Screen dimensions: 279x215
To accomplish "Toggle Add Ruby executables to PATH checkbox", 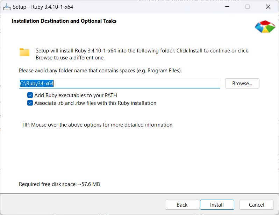I will (30, 95).
